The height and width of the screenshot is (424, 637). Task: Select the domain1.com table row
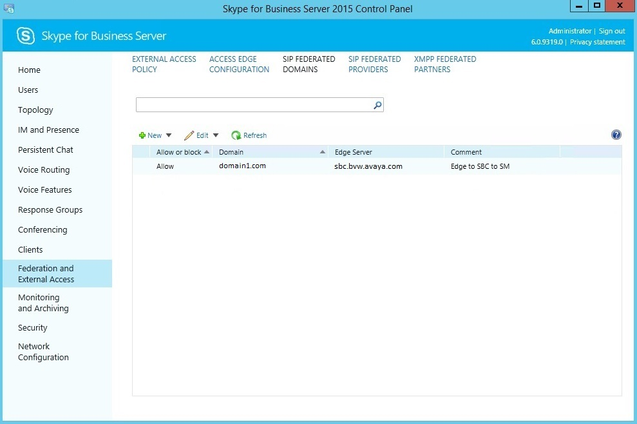pos(377,166)
